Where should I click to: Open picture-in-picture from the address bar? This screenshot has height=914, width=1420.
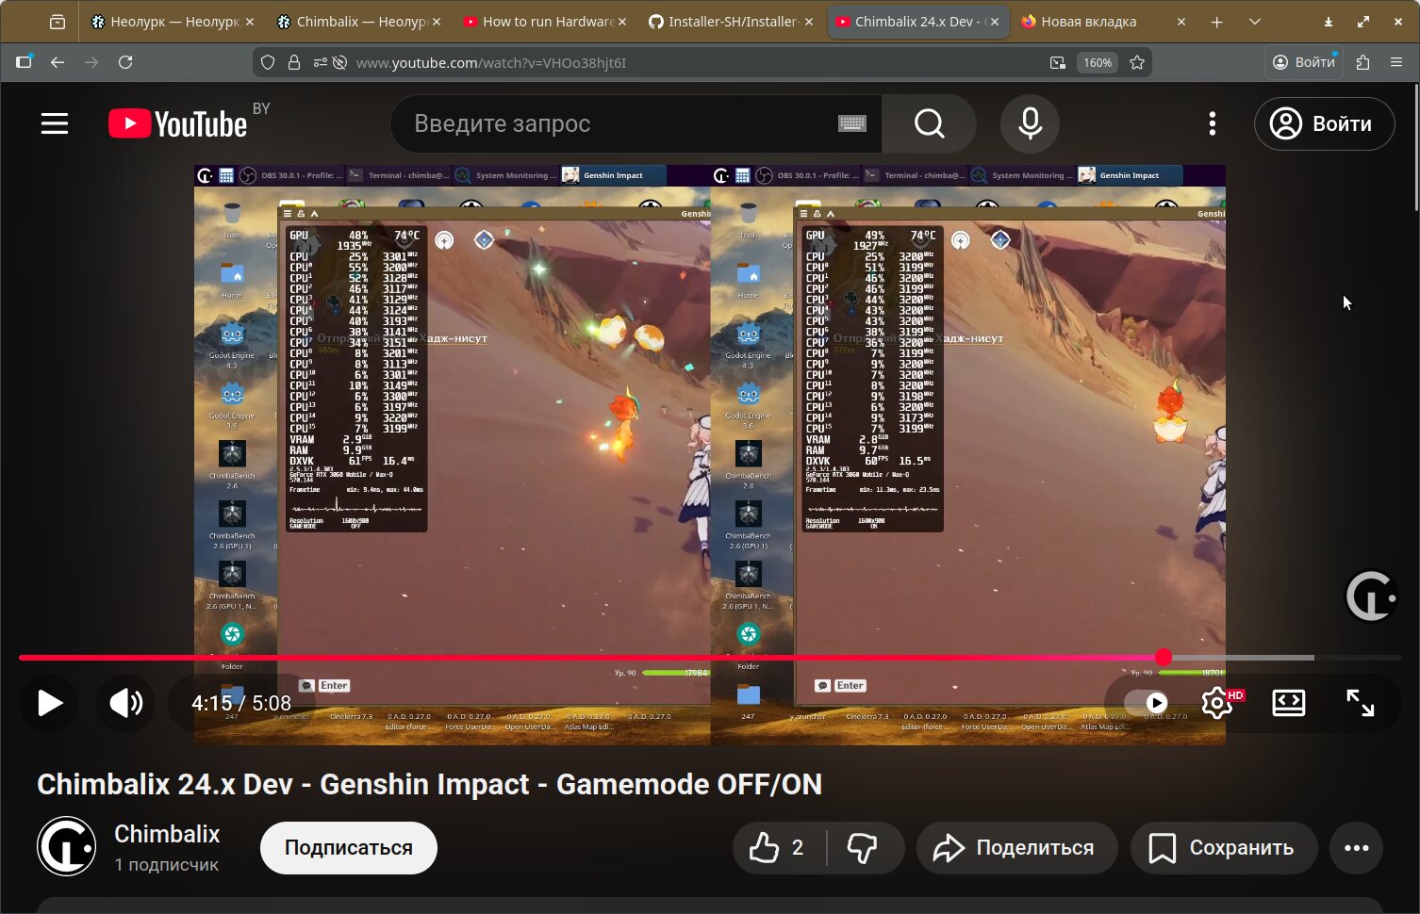(1057, 62)
